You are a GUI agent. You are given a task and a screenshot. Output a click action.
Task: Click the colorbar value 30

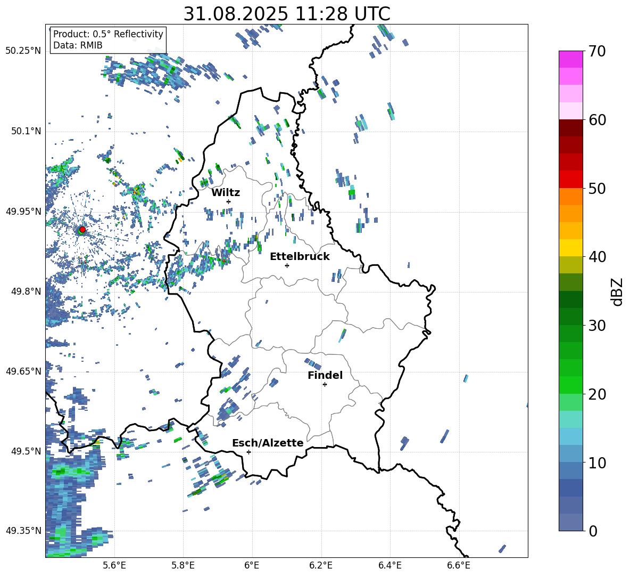coord(597,326)
